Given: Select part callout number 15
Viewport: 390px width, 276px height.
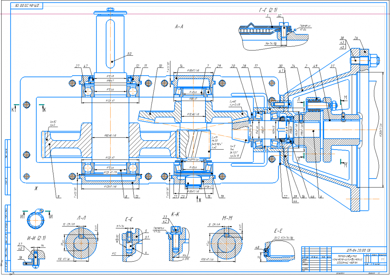Looking at the screenshot, I should click(x=208, y=196).
